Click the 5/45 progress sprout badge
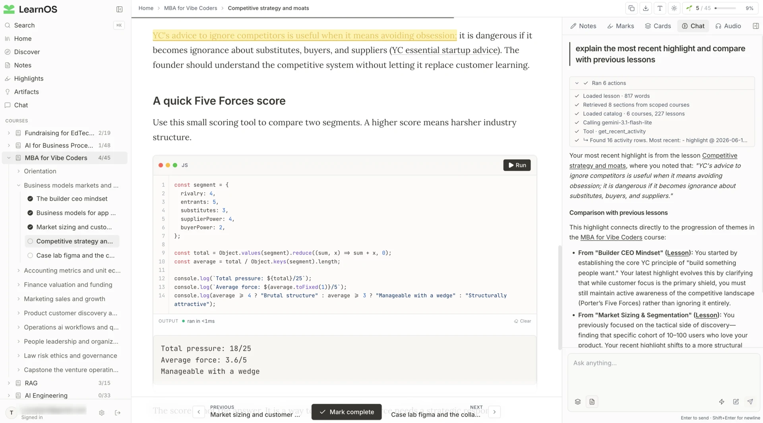Screen dimensions: 763x423 (698, 8)
